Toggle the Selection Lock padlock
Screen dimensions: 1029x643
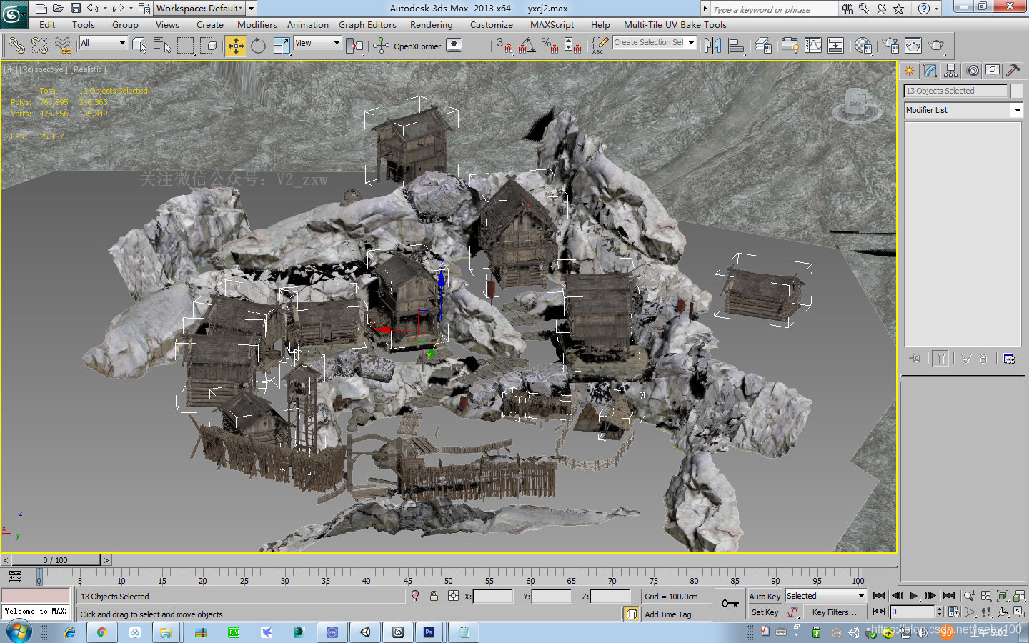(x=434, y=596)
